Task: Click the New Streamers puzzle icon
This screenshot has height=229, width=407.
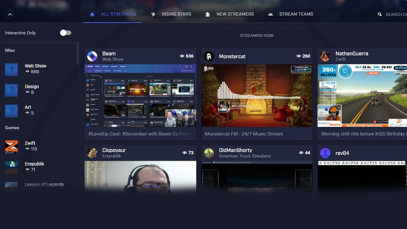Action: tap(208, 14)
